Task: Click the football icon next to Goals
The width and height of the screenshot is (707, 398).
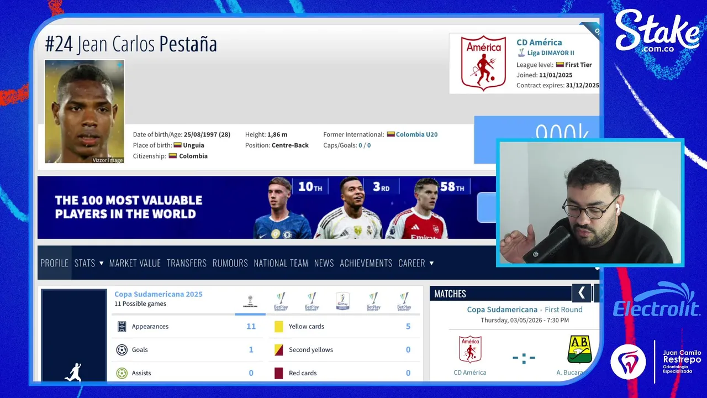Action: (122, 350)
